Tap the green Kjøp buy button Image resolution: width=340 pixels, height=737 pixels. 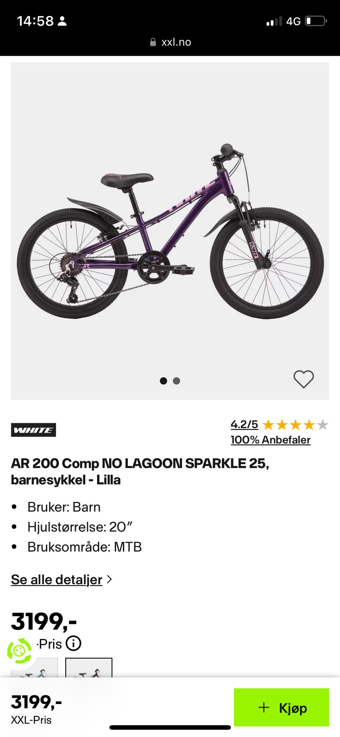tap(282, 707)
